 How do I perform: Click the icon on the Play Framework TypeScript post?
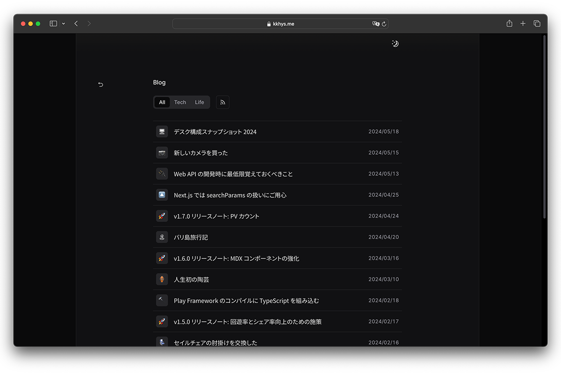[x=162, y=300]
